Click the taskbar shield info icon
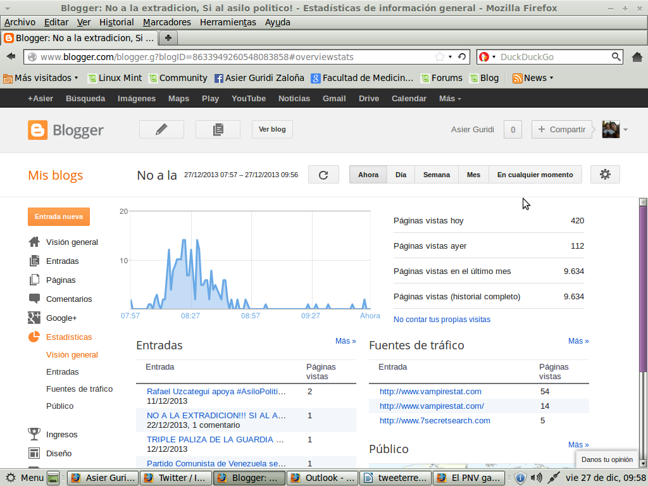648x486 pixels. pyautogui.click(x=520, y=478)
